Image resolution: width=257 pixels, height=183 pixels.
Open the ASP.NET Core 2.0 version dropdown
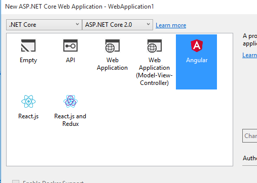(x=118, y=25)
